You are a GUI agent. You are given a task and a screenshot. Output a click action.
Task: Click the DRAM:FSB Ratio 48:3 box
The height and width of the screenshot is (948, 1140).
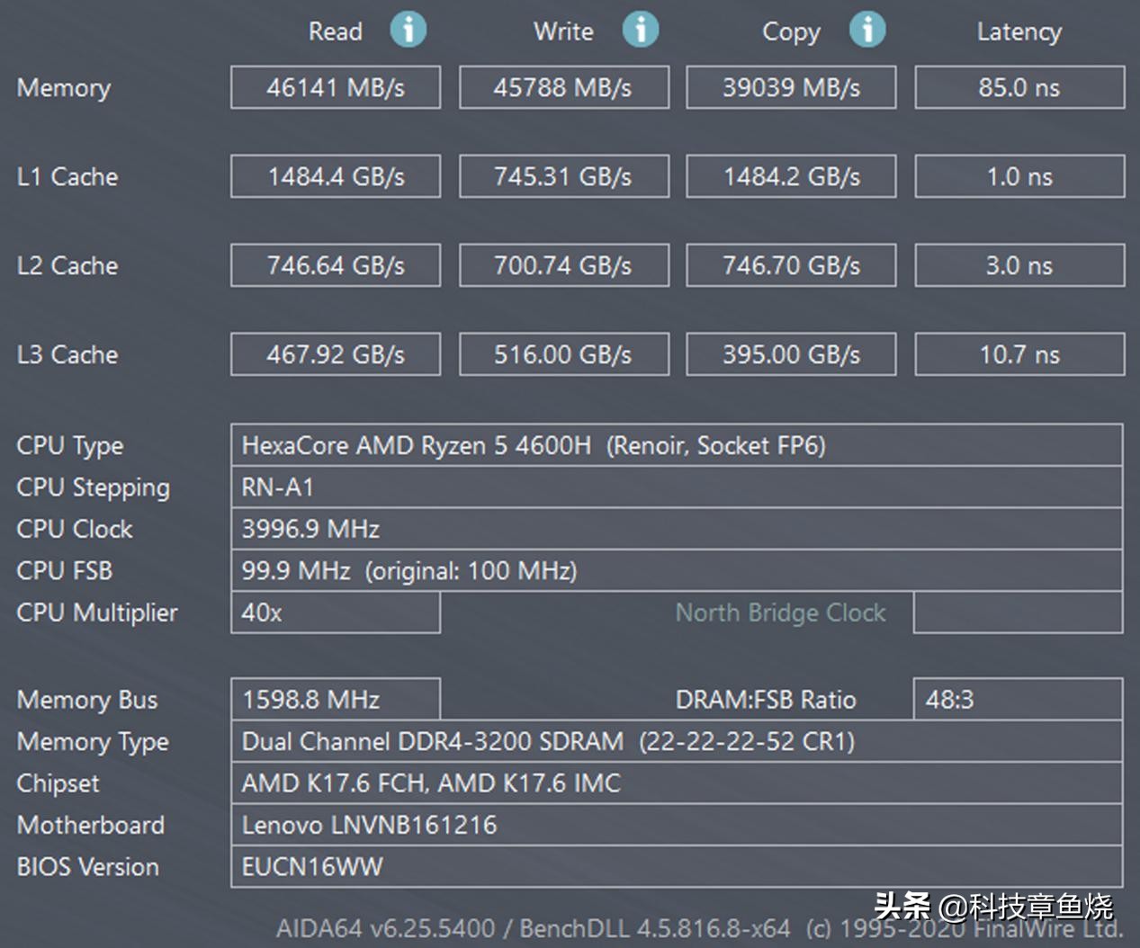click(x=1018, y=700)
